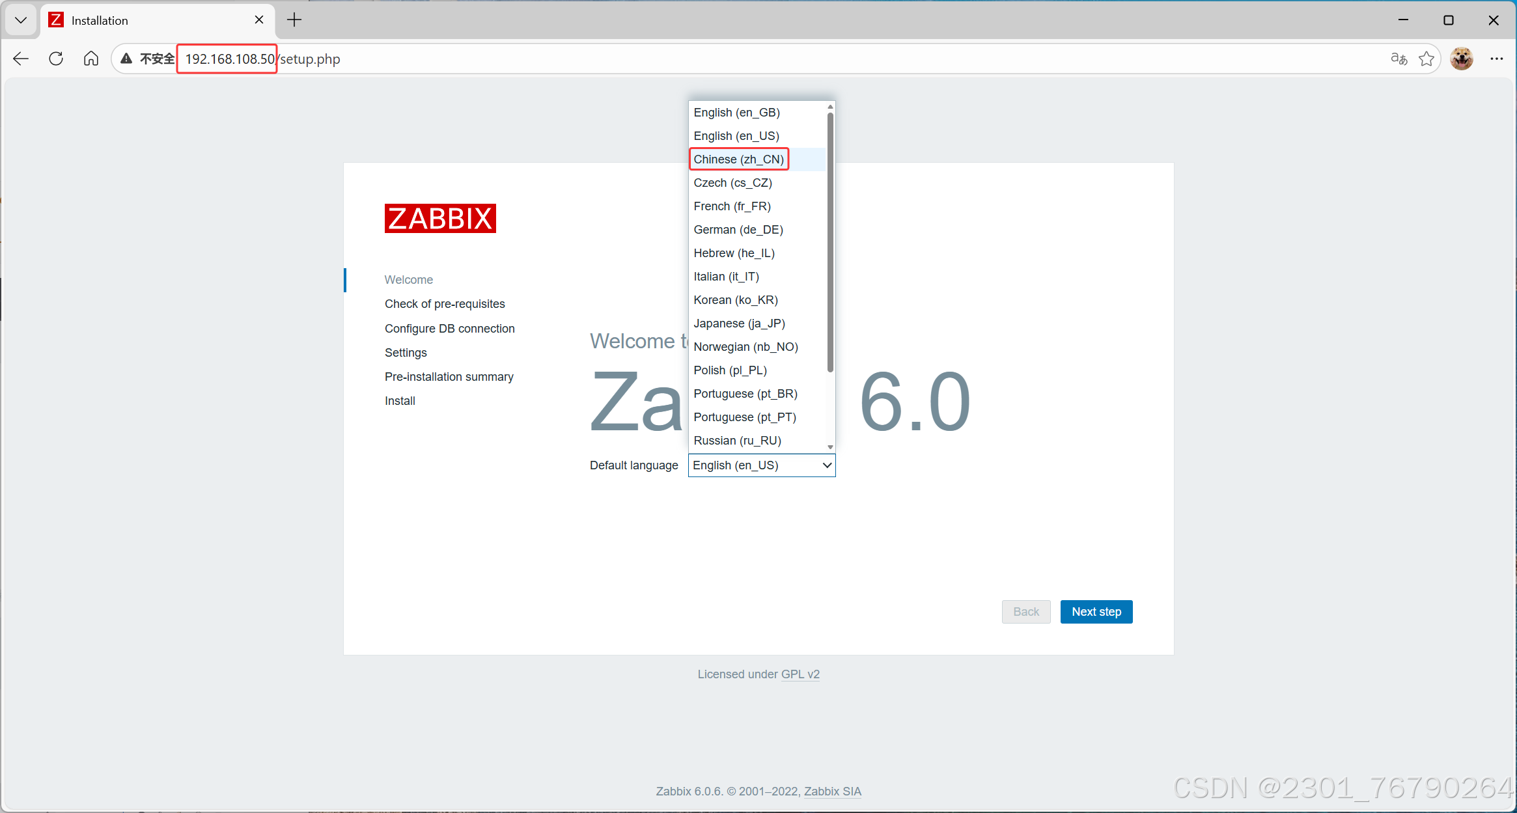Click the Default language label
Image resolution: width=1517 pixels, height=813 pixels.
[x=634, y=465]
